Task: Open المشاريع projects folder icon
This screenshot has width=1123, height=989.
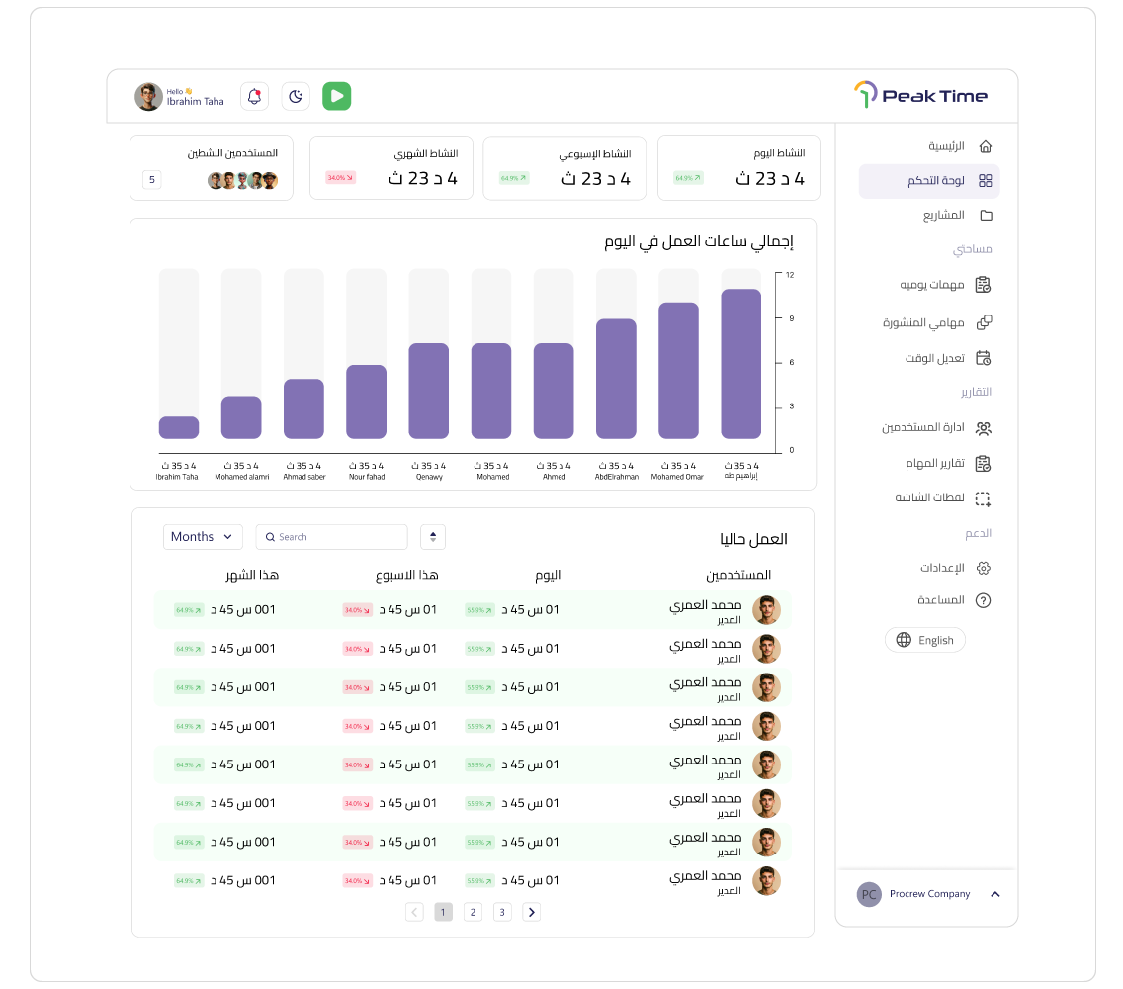Action: coord(986,215)
